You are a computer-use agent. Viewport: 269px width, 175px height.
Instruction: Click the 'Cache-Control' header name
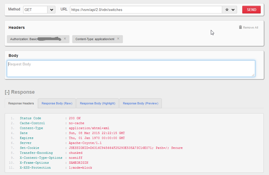(32, 123)
